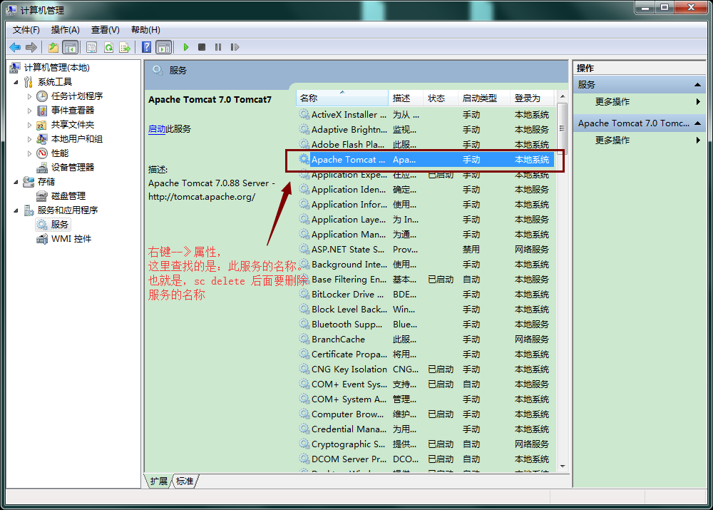Screen dimensions: 713x510
Task: Open the 帮助(H) menu
Action: tap(145, 29)
